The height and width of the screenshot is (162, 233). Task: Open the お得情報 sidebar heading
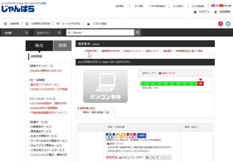[36, 56]
